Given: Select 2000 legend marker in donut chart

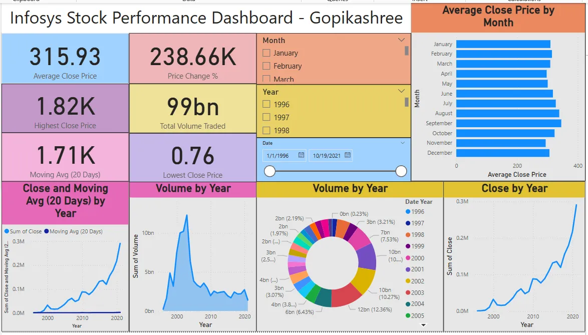Looking at the screenshot, I should (x=408, y=258).
